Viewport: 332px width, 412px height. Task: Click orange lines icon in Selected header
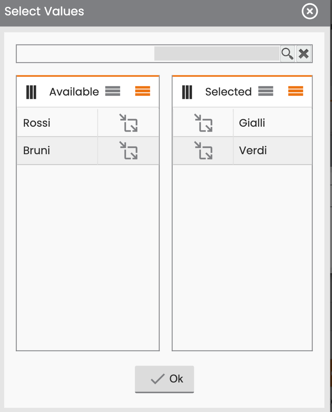[296, 91]
